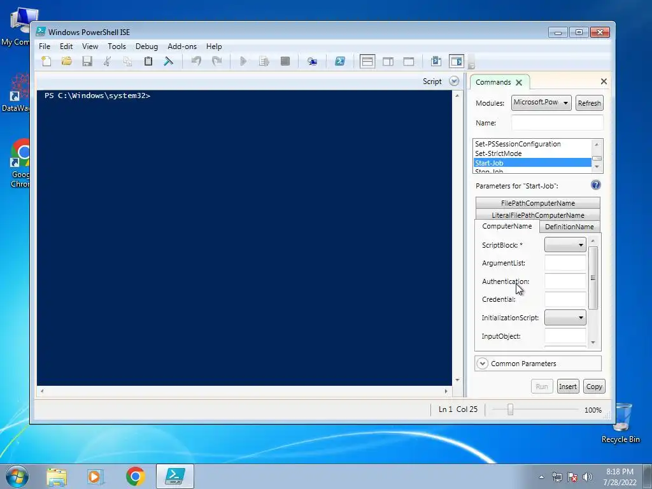Select Start-Job in command list
Screen dimensions: 652x489
click(x=532, y=163)
